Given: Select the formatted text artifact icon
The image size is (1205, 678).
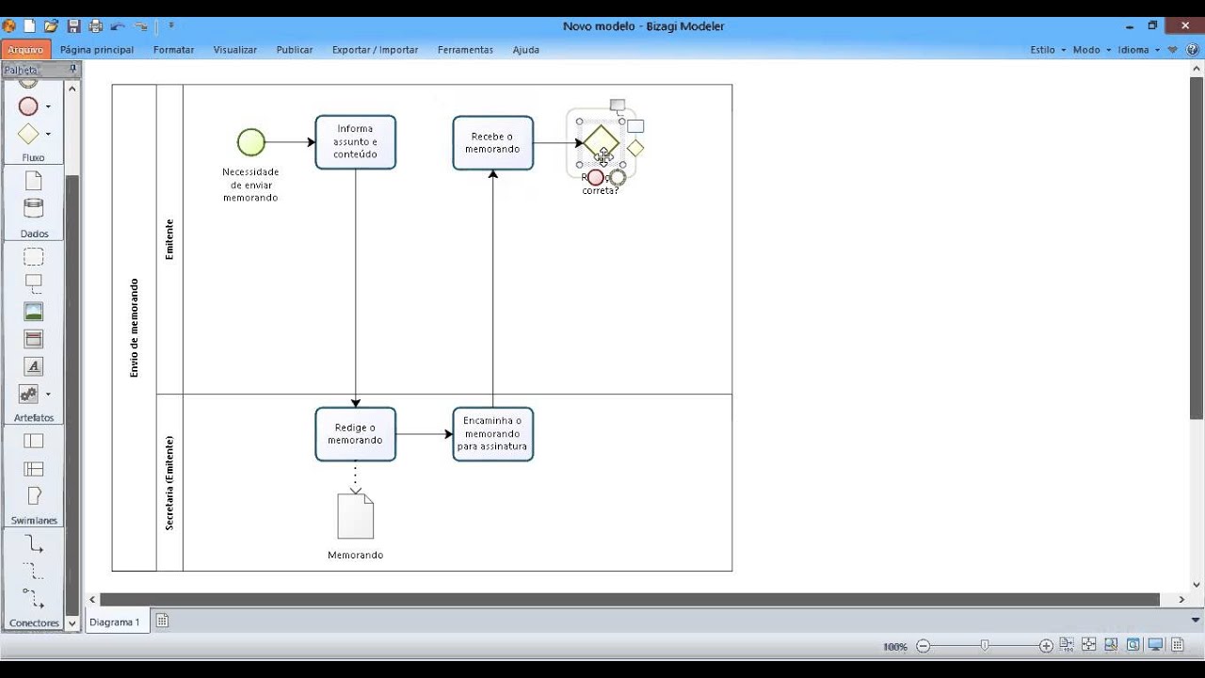Looking at the screenshot, I should click(x=33, y=366).
